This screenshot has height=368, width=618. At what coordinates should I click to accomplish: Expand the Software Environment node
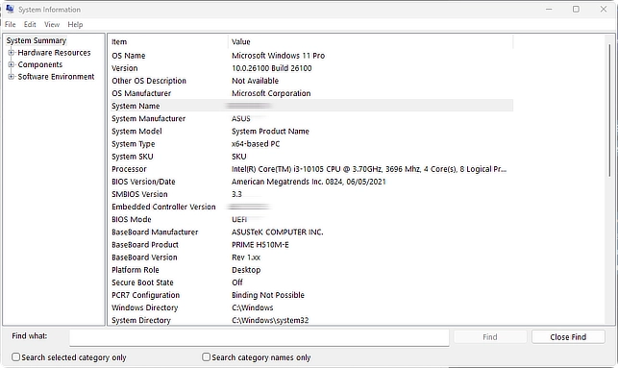pyautogui.click(x=11, y=77)
